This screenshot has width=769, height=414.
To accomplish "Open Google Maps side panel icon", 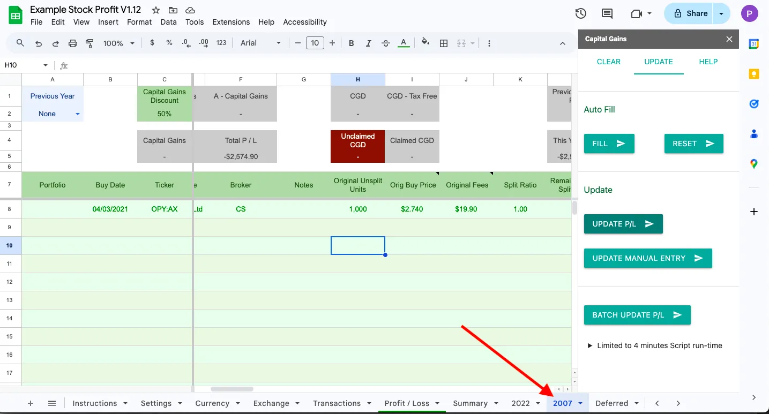I will coord(754,164).
